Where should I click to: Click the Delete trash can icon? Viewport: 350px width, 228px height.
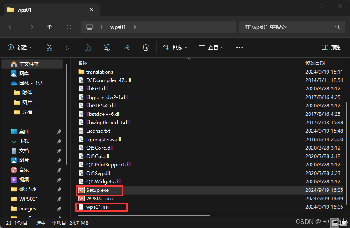[x=146, y=47]
